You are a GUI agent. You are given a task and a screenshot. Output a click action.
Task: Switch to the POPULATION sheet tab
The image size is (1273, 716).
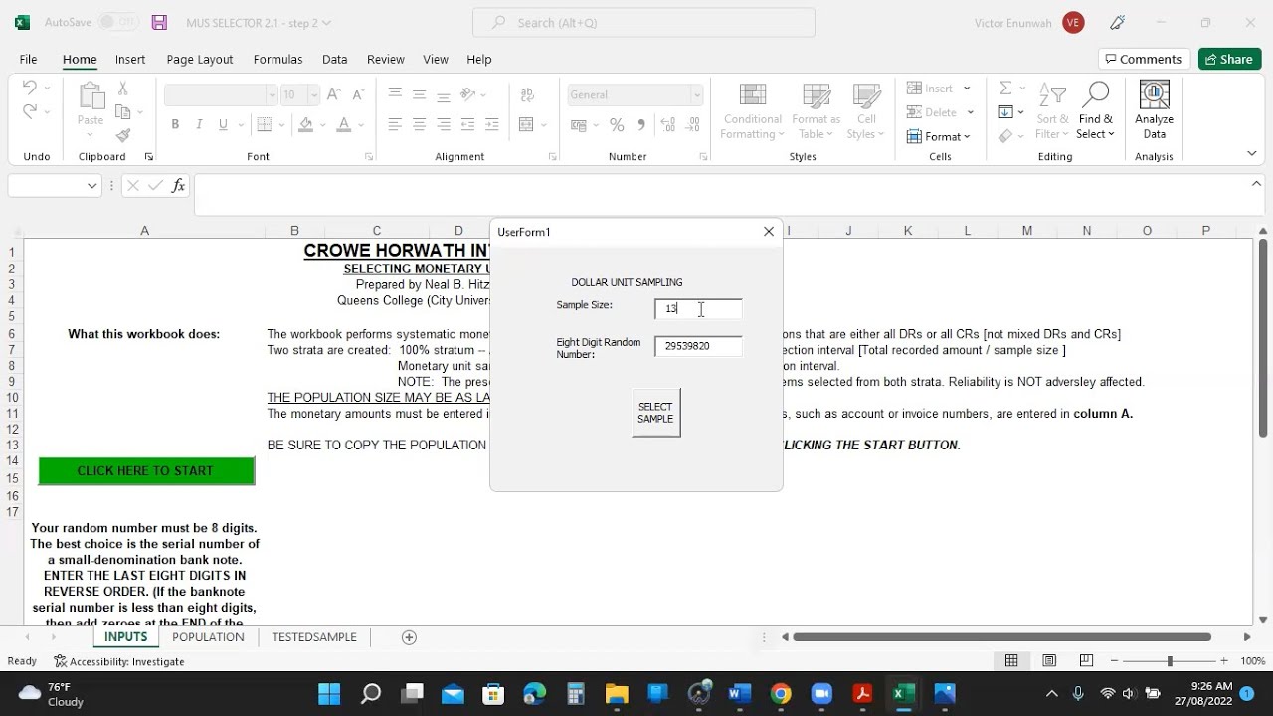coord(208,637)
